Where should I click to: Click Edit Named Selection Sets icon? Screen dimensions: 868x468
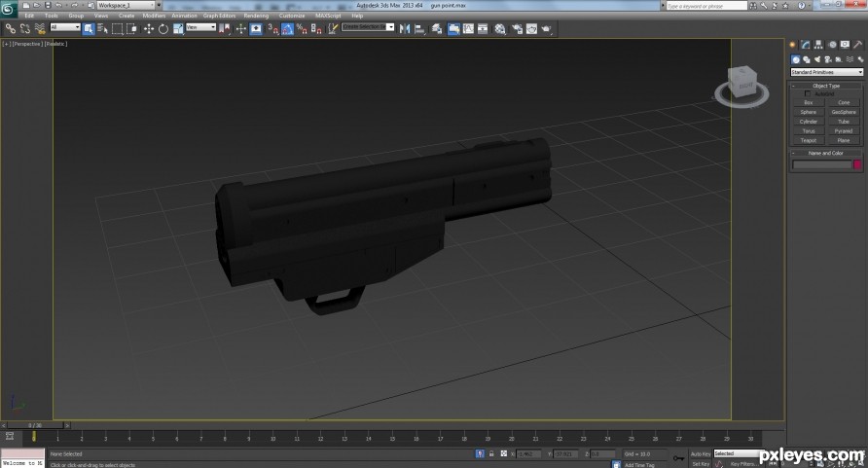click(x=333, y=29)
